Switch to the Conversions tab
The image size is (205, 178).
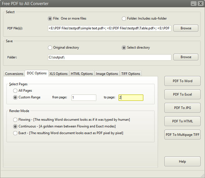[14, 74]
